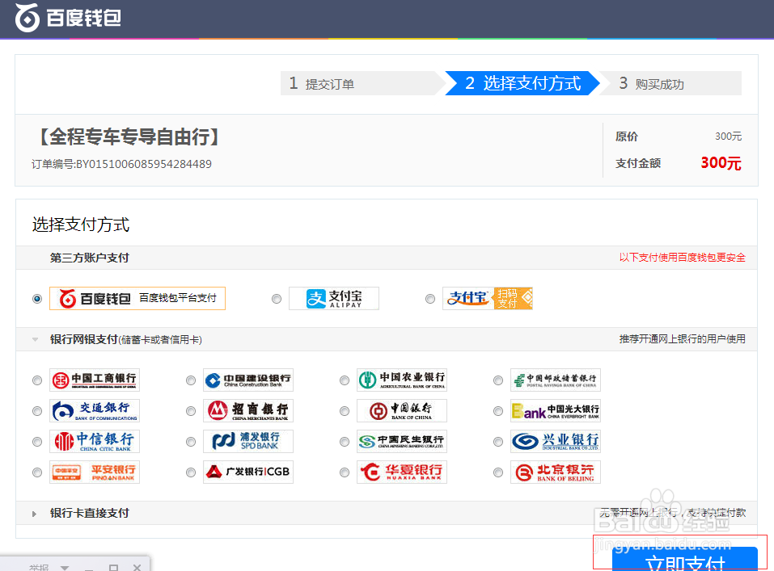Open the dropdown arrow in bottom-left window
The image size is (774, 571).
click(65, 568)
